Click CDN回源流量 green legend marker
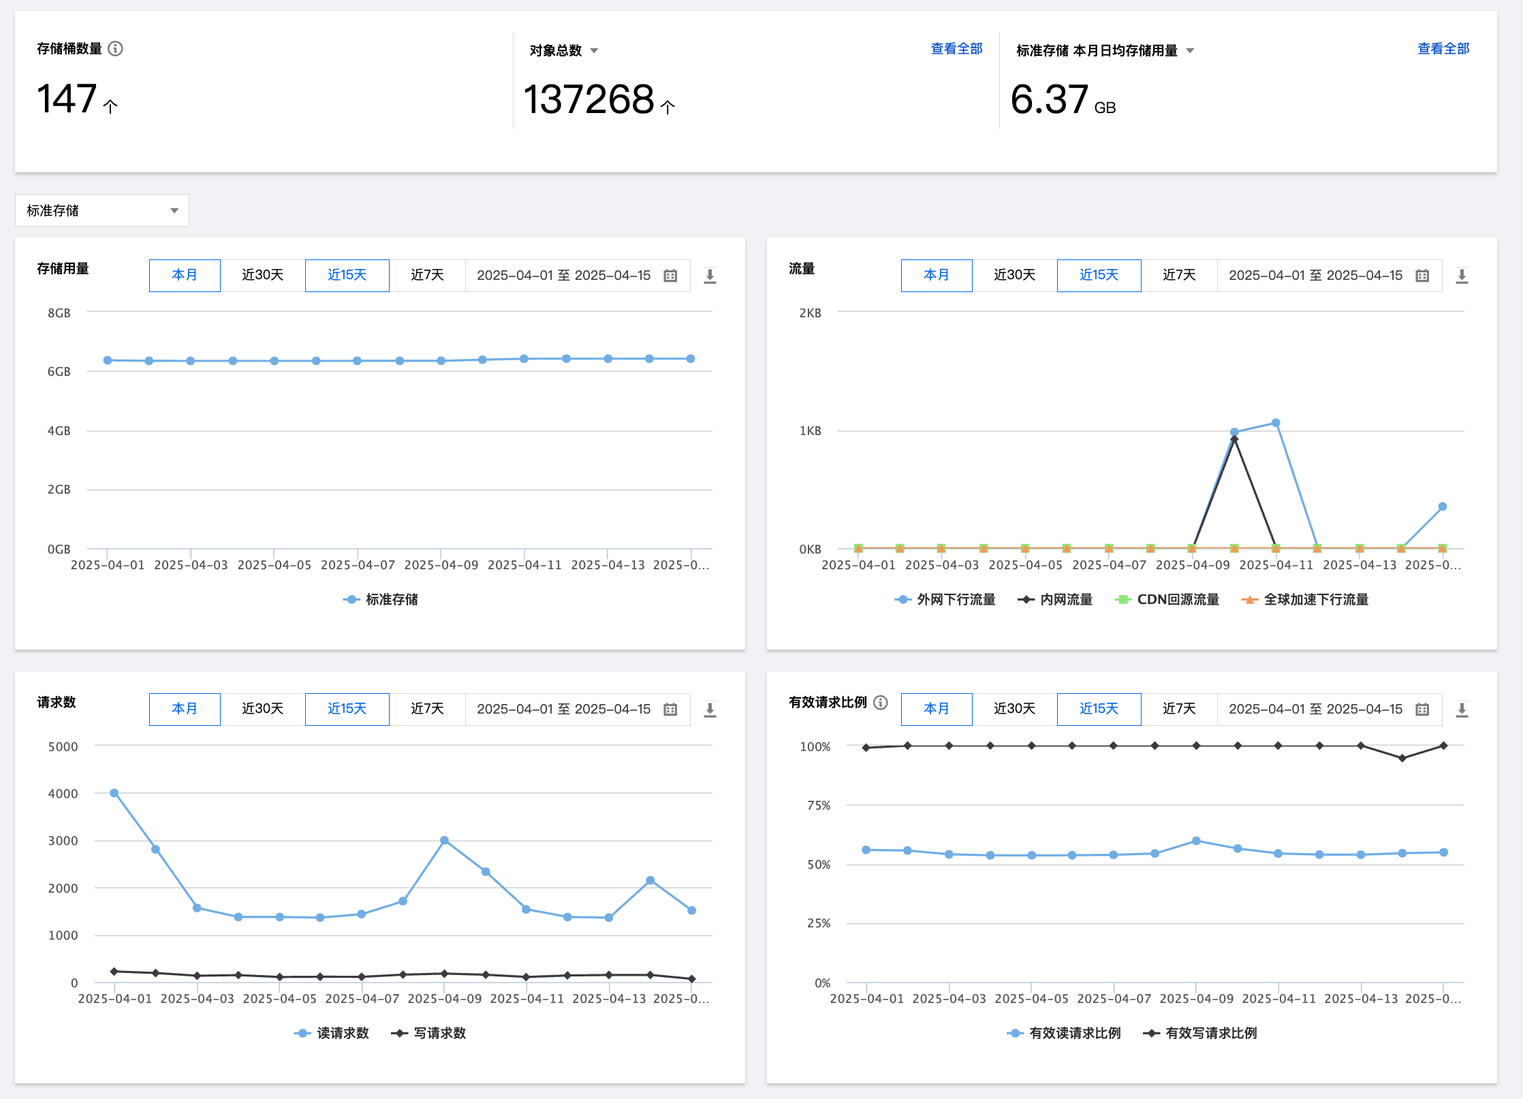The image size is (1523, 1099). point(1122,599)
